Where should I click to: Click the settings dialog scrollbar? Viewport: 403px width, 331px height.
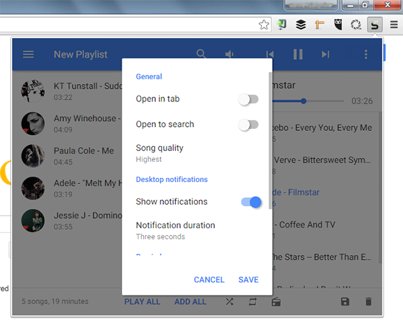[x=270, y=140]
